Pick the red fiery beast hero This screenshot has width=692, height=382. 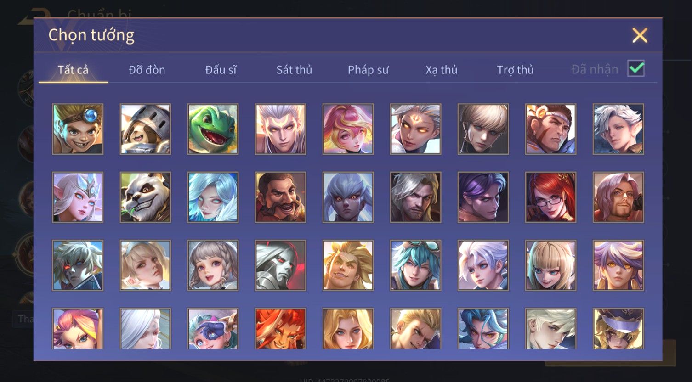280,329
